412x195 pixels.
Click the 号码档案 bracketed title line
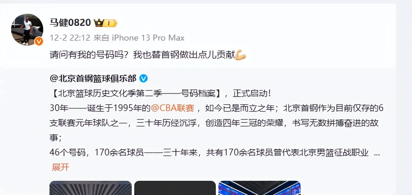coord(161,93)
